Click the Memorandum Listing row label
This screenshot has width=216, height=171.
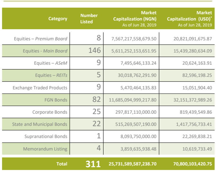(45, 149)
